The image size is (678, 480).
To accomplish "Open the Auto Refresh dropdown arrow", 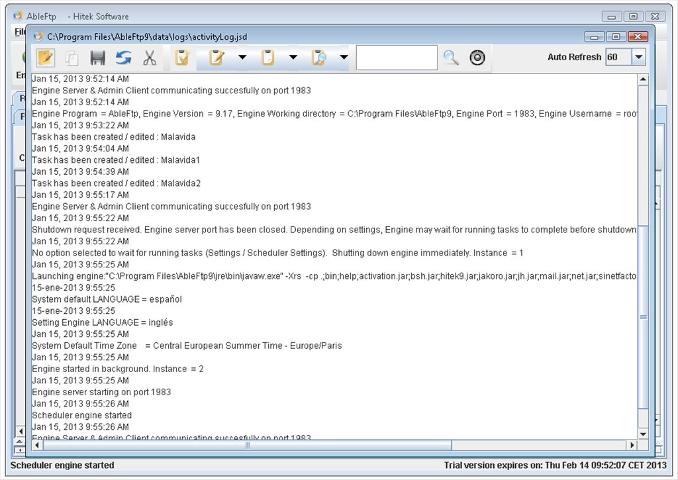I will (x=639, y=57).
